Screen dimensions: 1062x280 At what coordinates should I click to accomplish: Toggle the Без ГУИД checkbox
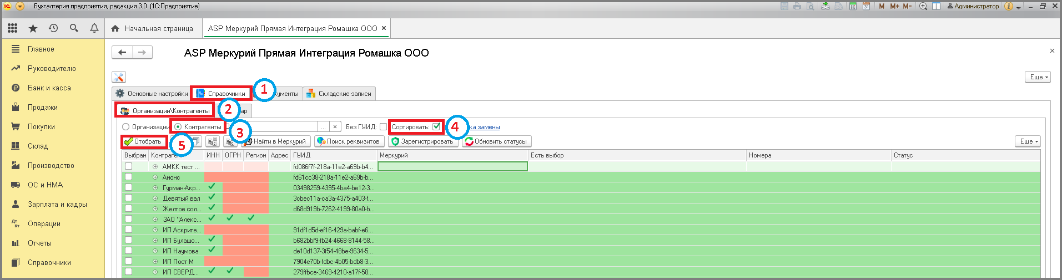tap(383, 127)
